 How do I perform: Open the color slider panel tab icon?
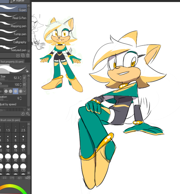tap(5, 178)
